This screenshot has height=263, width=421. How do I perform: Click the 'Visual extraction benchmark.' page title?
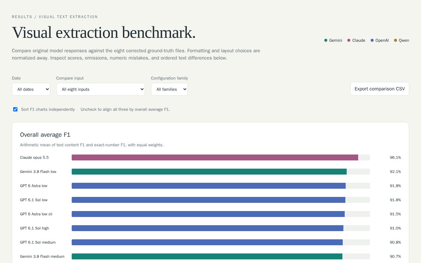104,33
